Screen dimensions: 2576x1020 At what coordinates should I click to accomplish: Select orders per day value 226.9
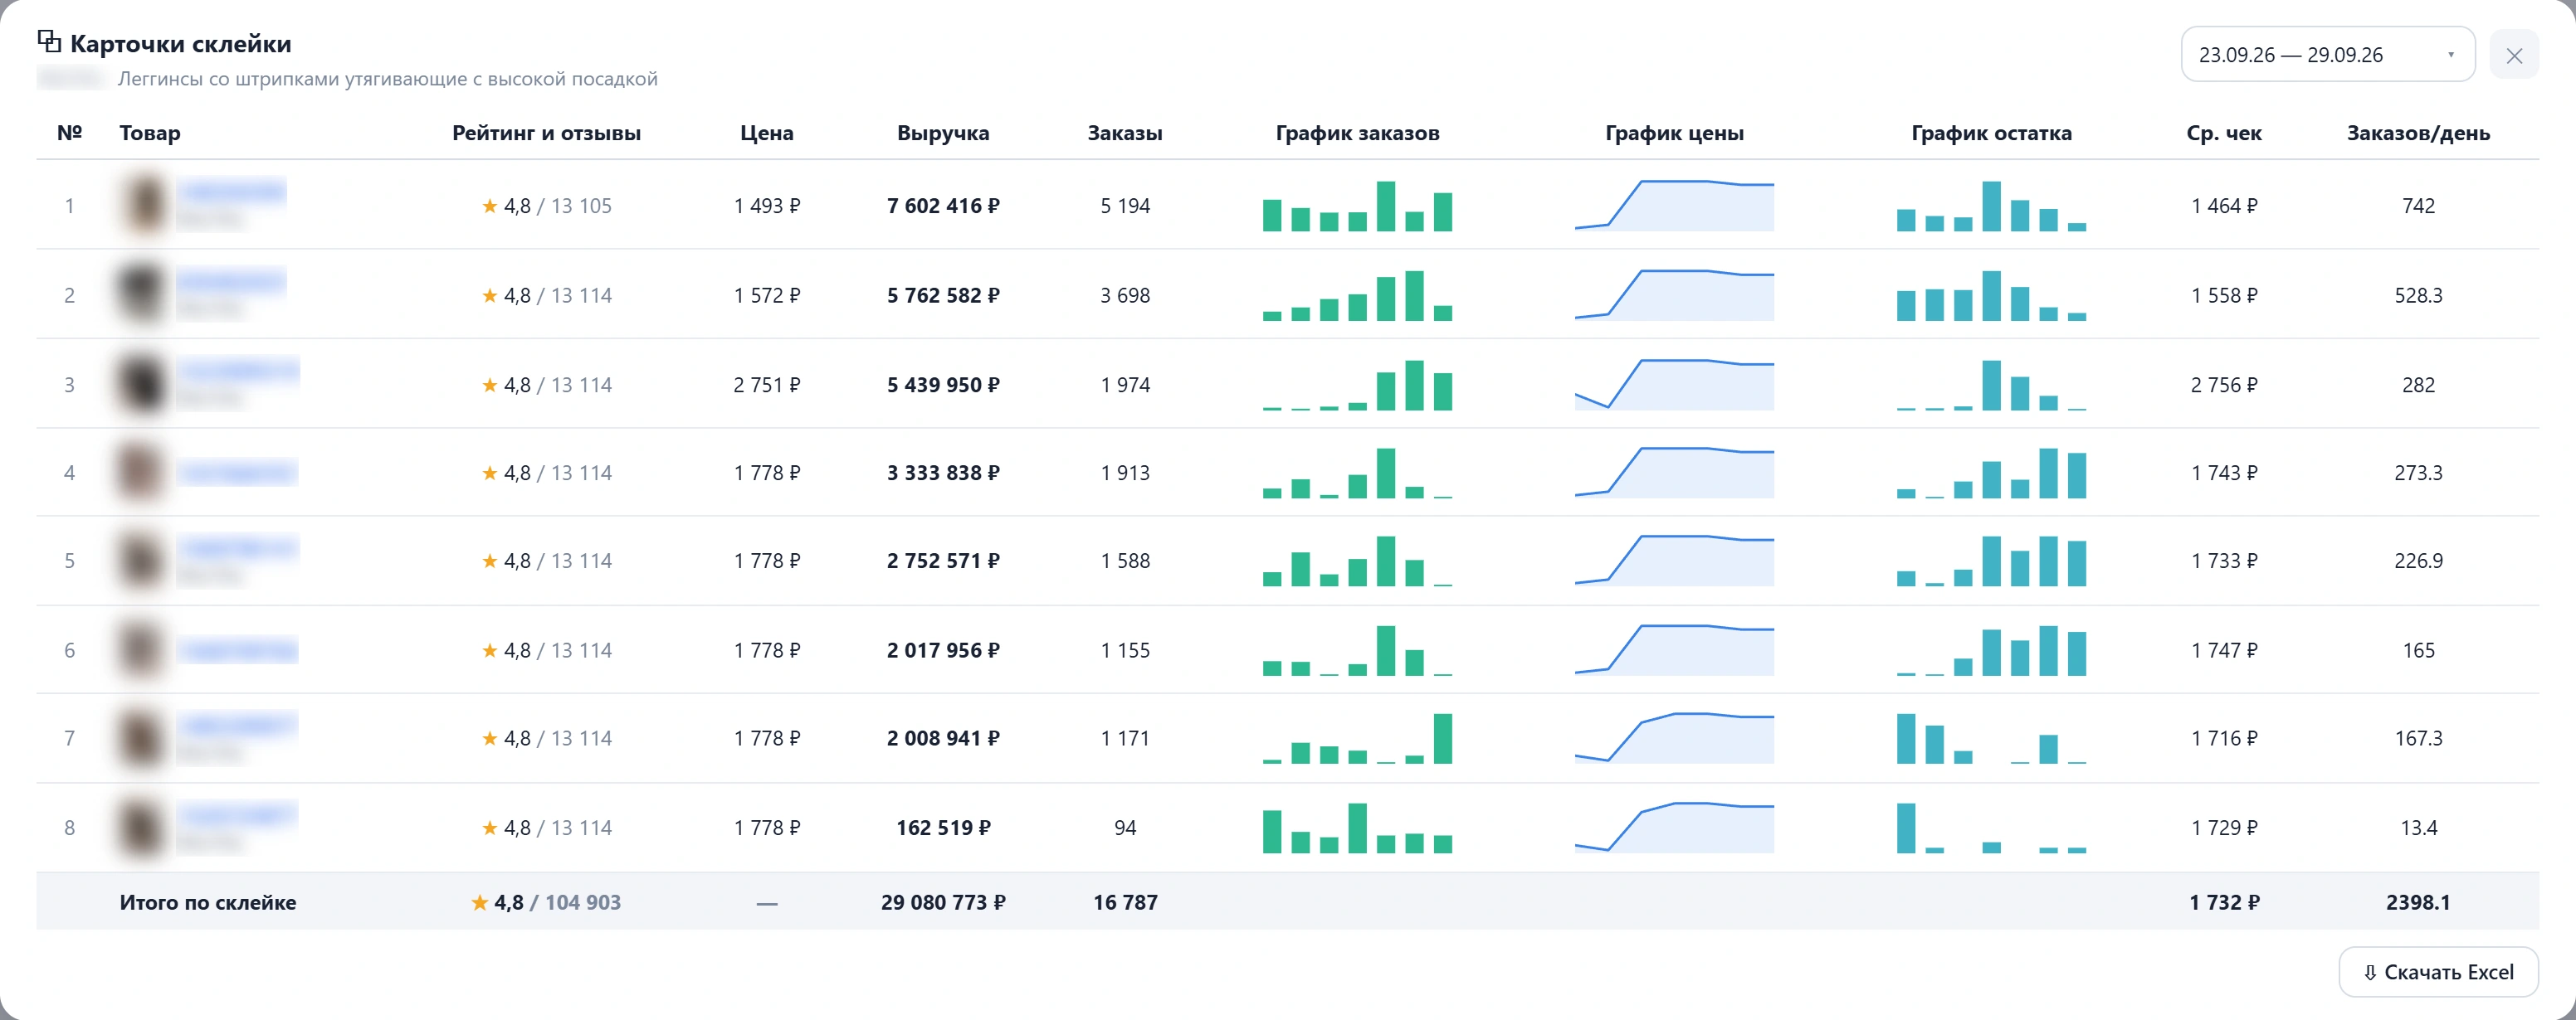click(x=2418, y=561)
